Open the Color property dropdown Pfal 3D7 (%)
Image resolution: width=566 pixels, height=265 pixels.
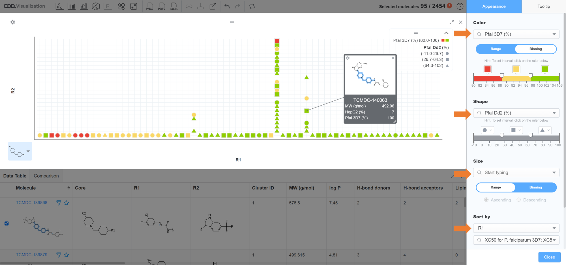click(x=516, y=34)
